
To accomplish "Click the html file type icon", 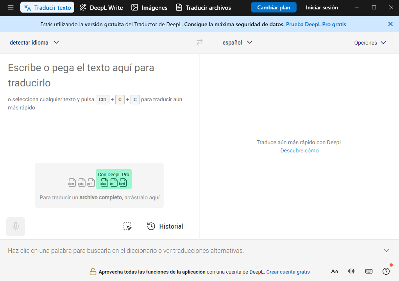I will (x=123, y=182).
